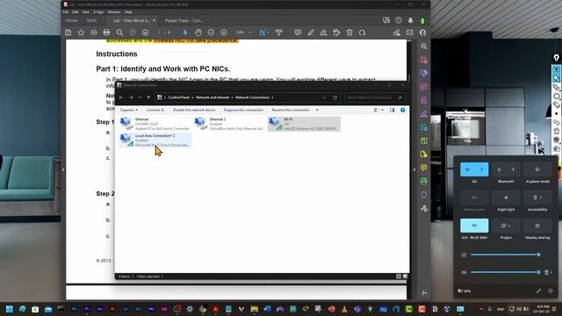Click the zoom in plus icon in Acrobat
Screen dimensions: 562x316
[x=224, y=32]
